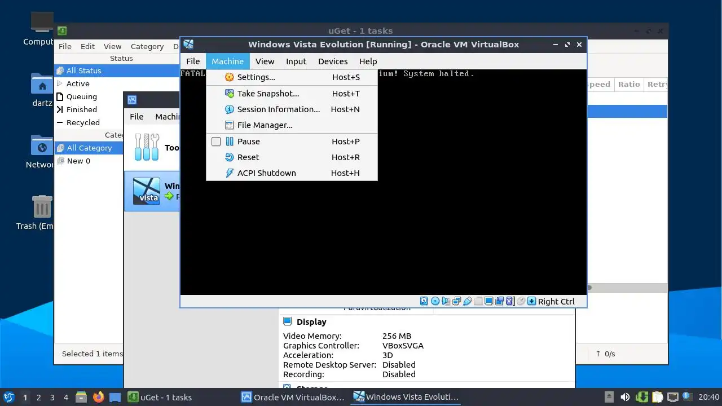Click the 256 MB video memory value
The image size is (722, 406).
(x=397, y=336)
